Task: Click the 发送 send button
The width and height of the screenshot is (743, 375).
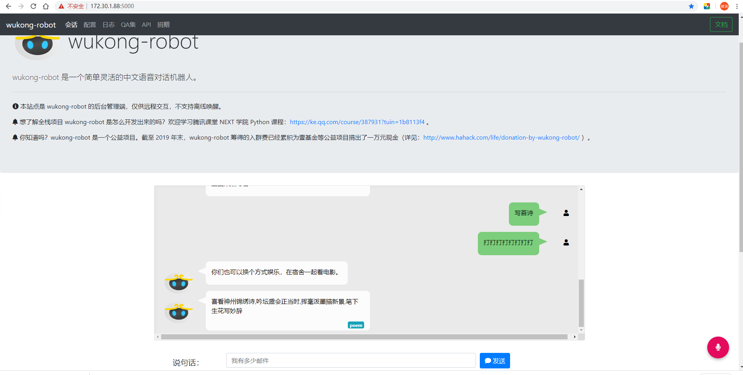Action: (495, 361)
